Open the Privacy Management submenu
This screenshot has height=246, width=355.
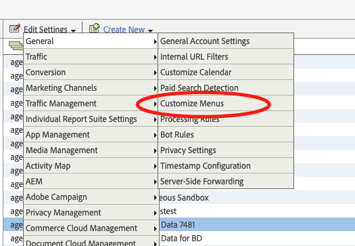(91, 213)
